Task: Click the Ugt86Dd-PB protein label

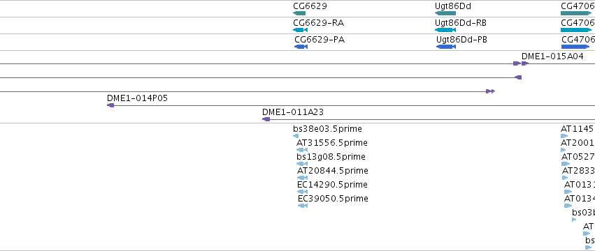Action: point(462,39)
